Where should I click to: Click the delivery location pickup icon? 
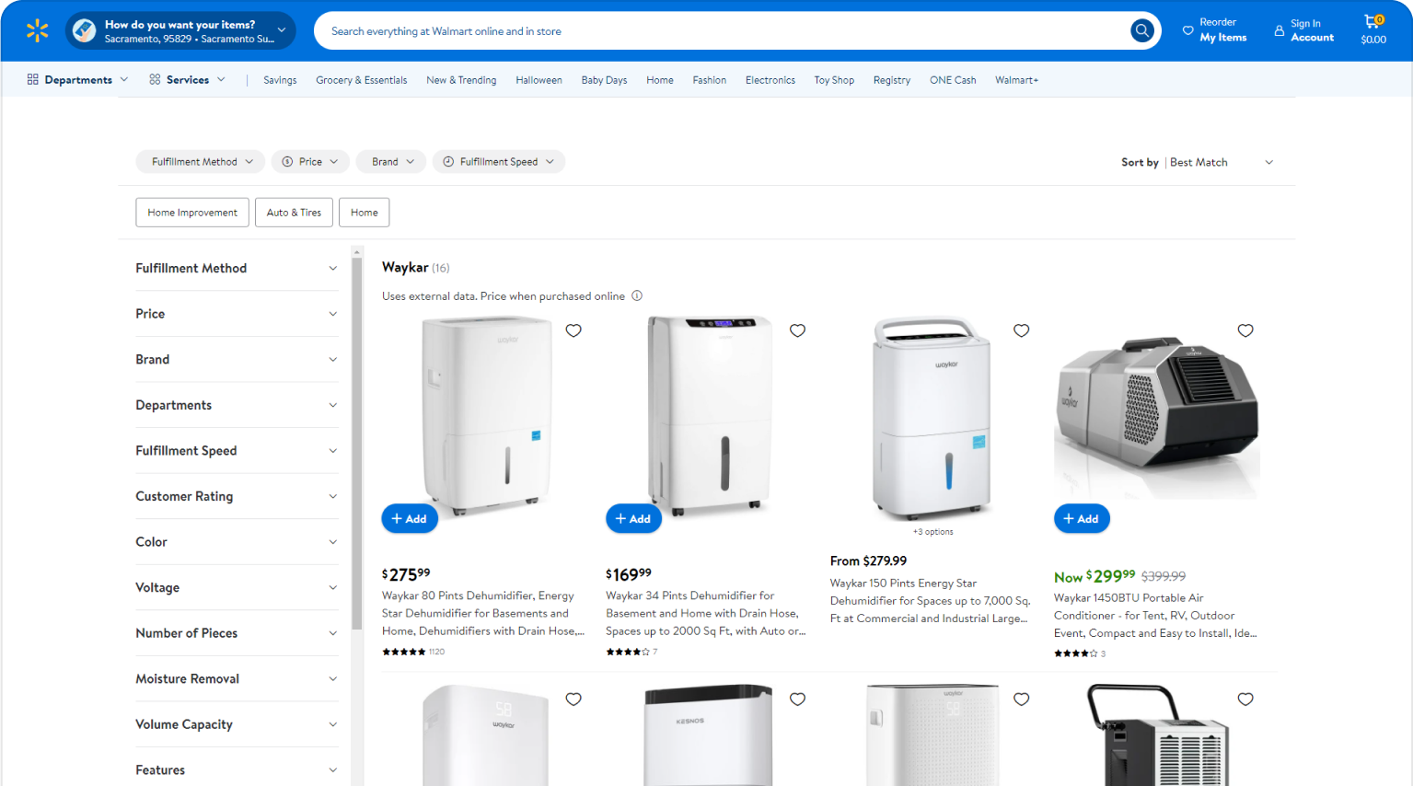(85, 30)
